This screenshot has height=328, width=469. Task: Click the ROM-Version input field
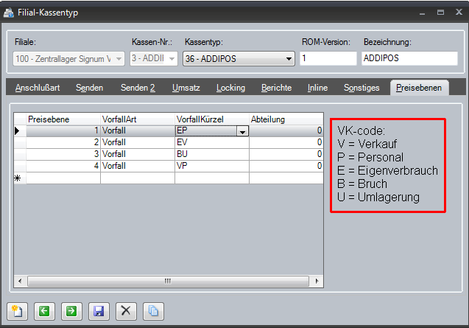click(327, 58)
